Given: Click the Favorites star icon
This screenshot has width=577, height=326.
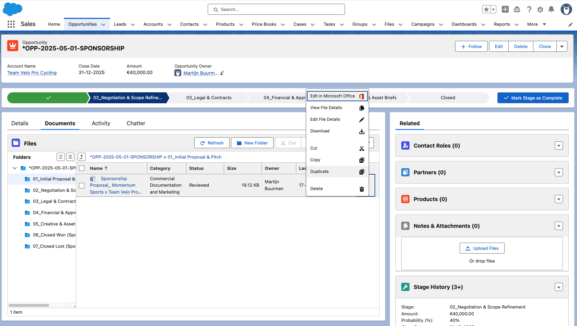Looking at the screenshot, I should click(x=486, y=10).
